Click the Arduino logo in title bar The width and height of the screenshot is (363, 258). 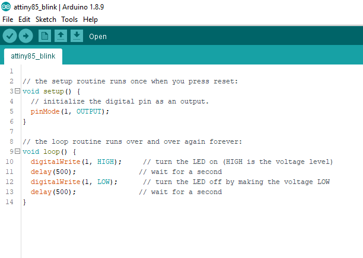click(x=6, y=7)
